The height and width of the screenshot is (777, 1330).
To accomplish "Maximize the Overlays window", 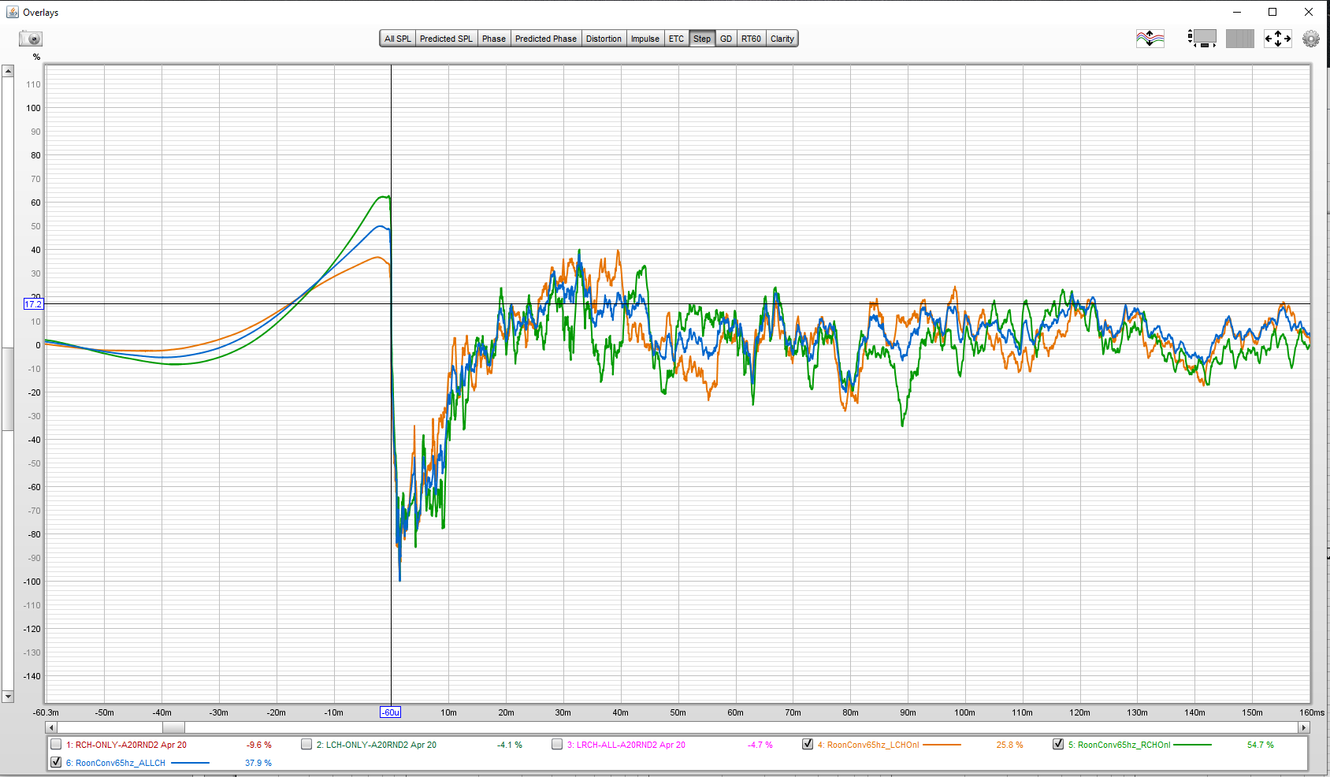I will [1272, 12].
